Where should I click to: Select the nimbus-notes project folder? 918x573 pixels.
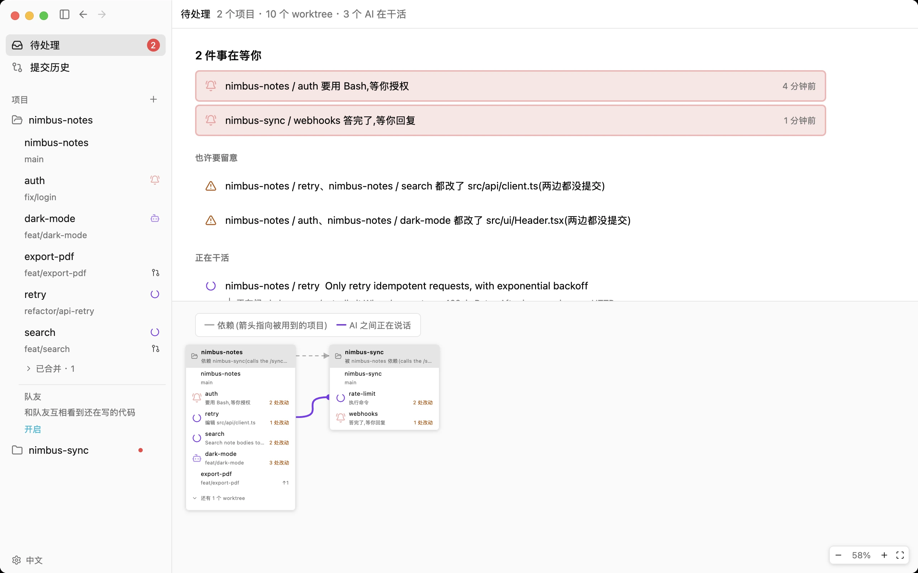(86, 120)
